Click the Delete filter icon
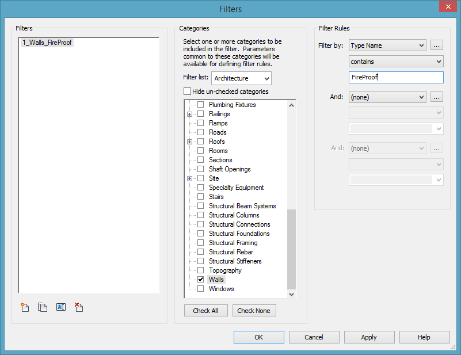The image size is (461, 355). tap(79, 307)
